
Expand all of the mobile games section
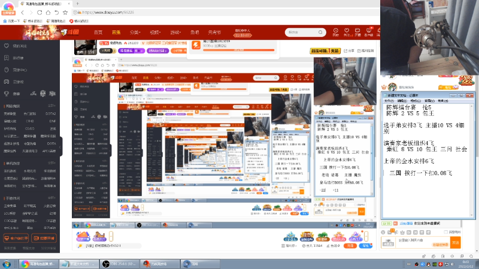click(x=51, y=198)
